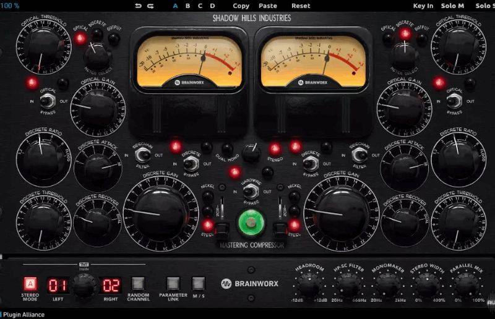The width and height of the screenshot is (495, 319).
Task: Select preset slot D
Action: click(x=212, y=6)
